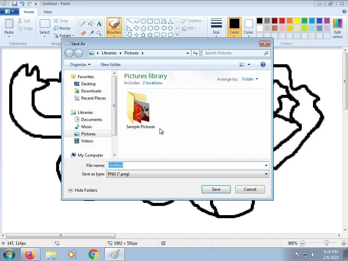348x261 pixels.
Task: Expand the Rotate dropdown
Action: [73, 35]
